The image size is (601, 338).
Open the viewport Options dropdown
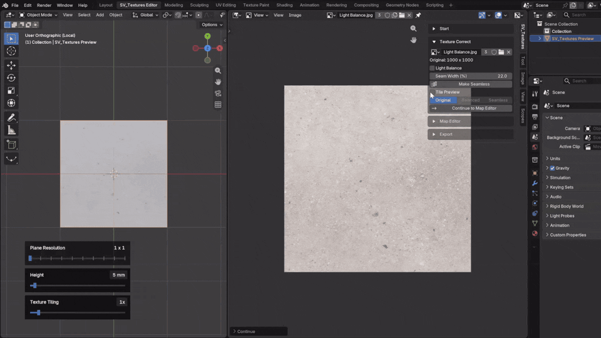[212, 24]
